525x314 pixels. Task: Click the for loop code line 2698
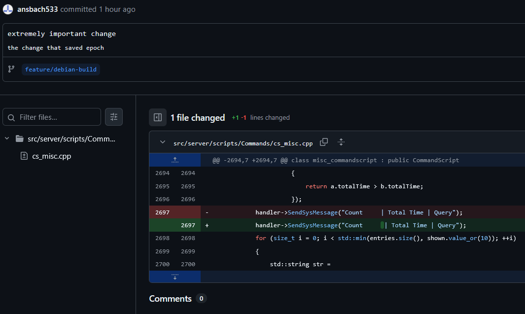pyautogui.click(x=385, y=239)
